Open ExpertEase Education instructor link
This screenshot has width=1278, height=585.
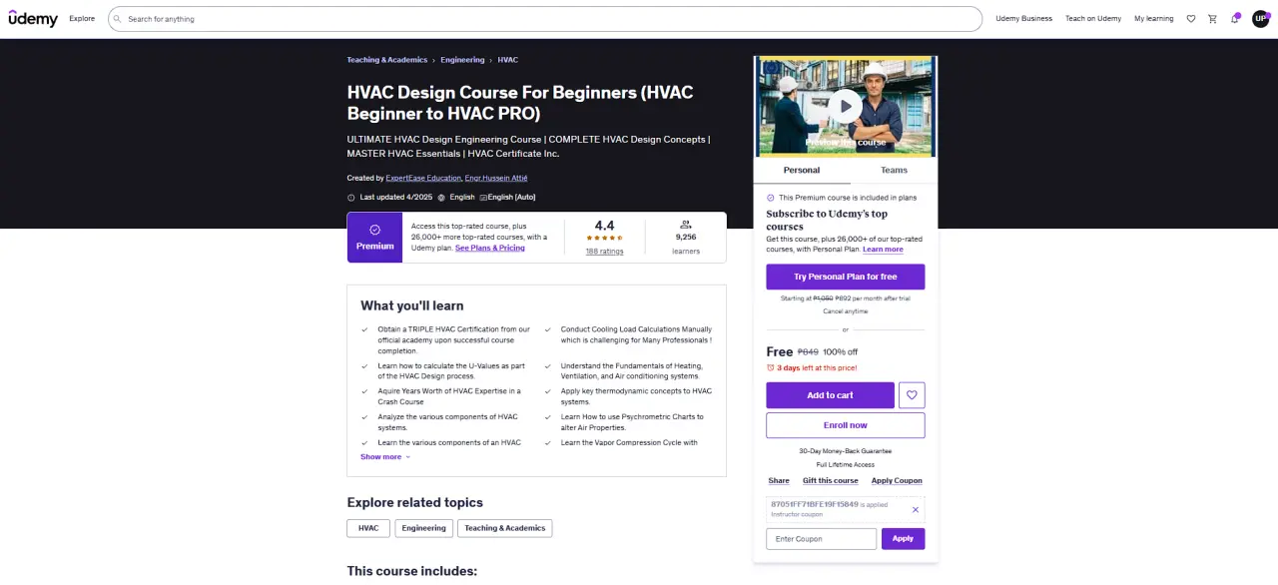(x=424, y=178)
